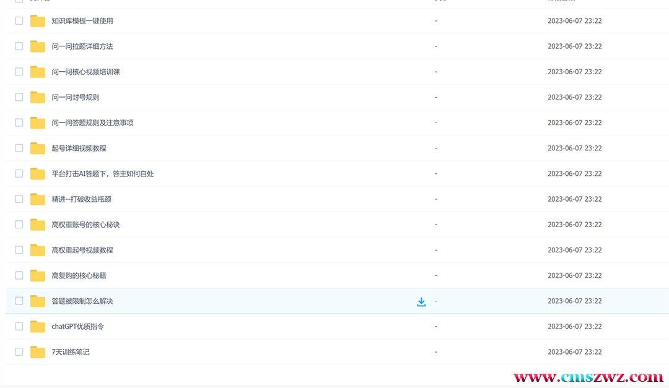Click the folder icon for 7天训练笔记
The width and height of the screenshot is (669, 388).
pos(38,352)
